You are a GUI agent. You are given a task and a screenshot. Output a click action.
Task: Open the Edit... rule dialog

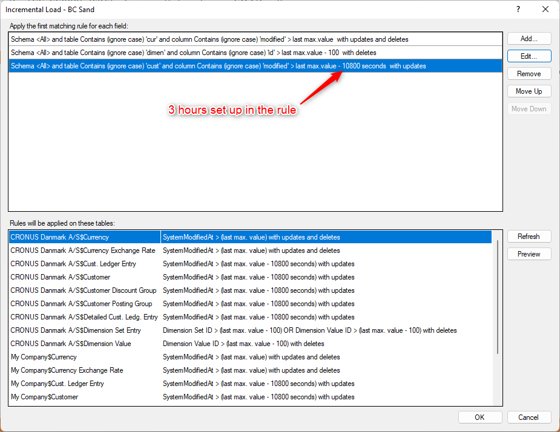click(x=529, y=56)
